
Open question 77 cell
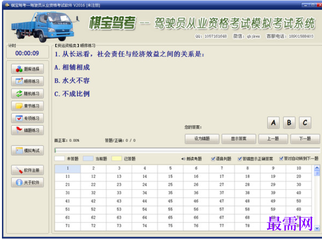point(221,226)
